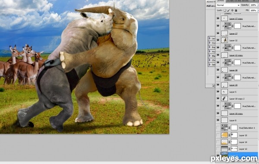This screenshot has width=259, height=164.
Task: Click the chain link icon on Layer 14
Action: point(229,142)
